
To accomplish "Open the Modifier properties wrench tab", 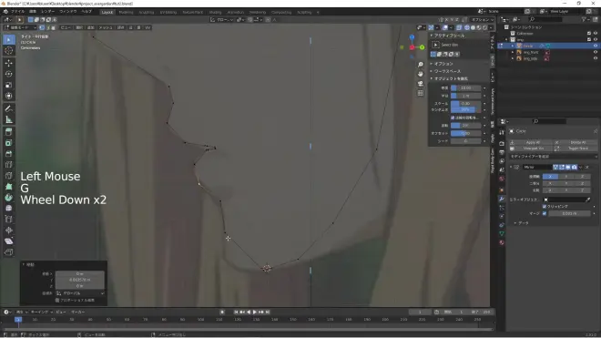I will [502, 200].
